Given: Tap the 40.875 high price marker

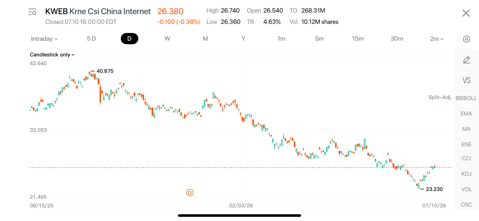Looking at the screenshot, I should 105,71.
